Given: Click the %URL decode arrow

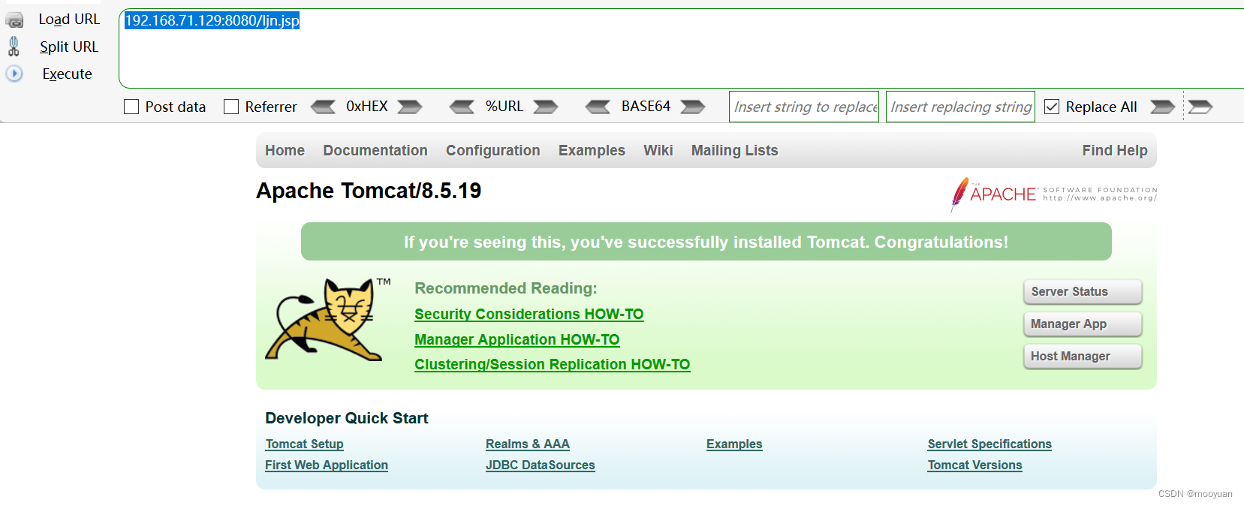Looking at the screenshot, I should [x=462, y=107].
